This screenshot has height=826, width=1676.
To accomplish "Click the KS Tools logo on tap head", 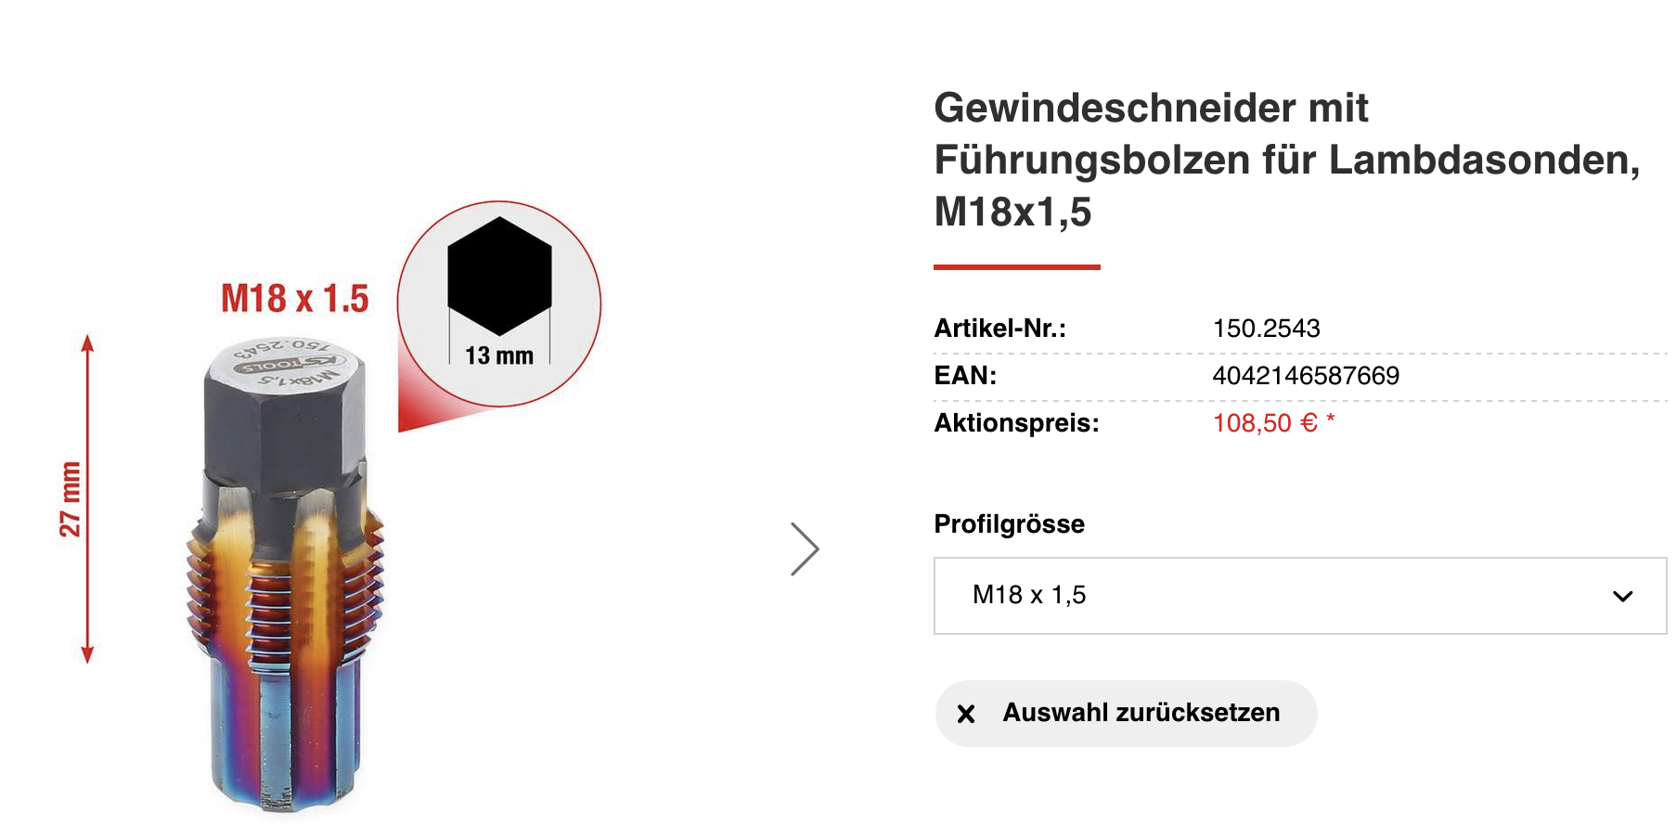I will (289, 364).
